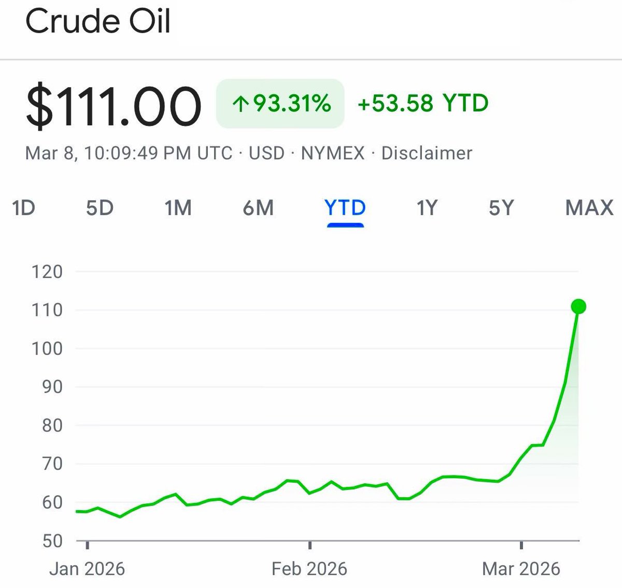Open the 1M chart range
Viewport: 622px width, 588px height.
(x=178, y=208)
